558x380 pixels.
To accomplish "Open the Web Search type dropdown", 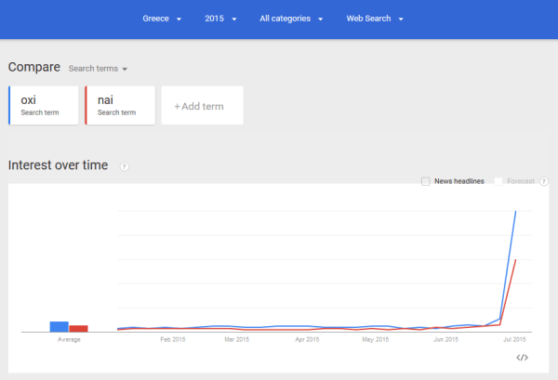I will tap(375, 19).
